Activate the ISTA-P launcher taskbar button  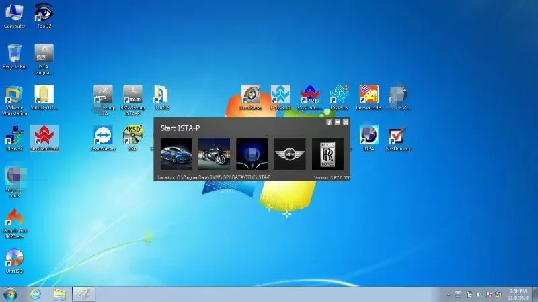(83, 295)
